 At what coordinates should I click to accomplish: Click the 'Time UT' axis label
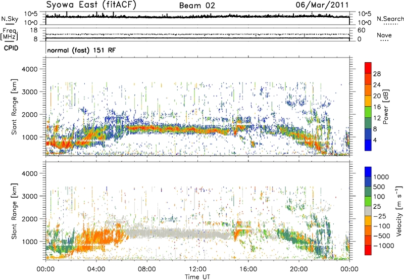[197, 277]
